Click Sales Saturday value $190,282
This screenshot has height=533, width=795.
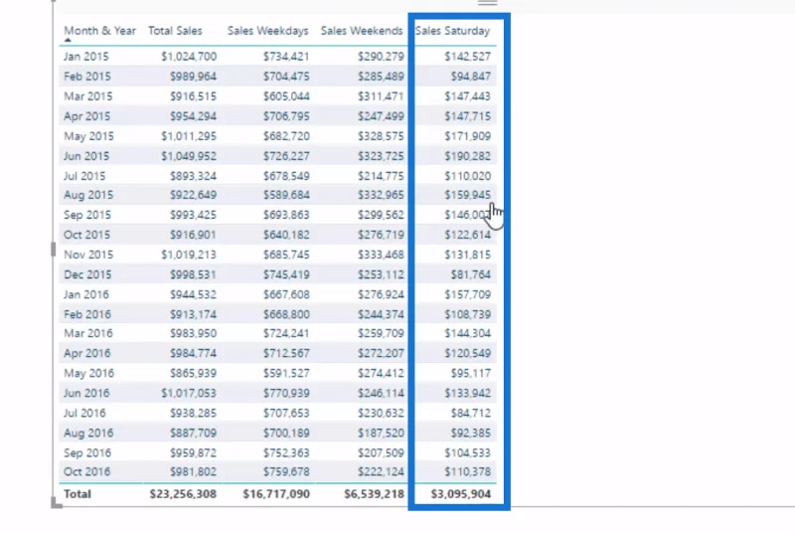[x=467, y=156]
